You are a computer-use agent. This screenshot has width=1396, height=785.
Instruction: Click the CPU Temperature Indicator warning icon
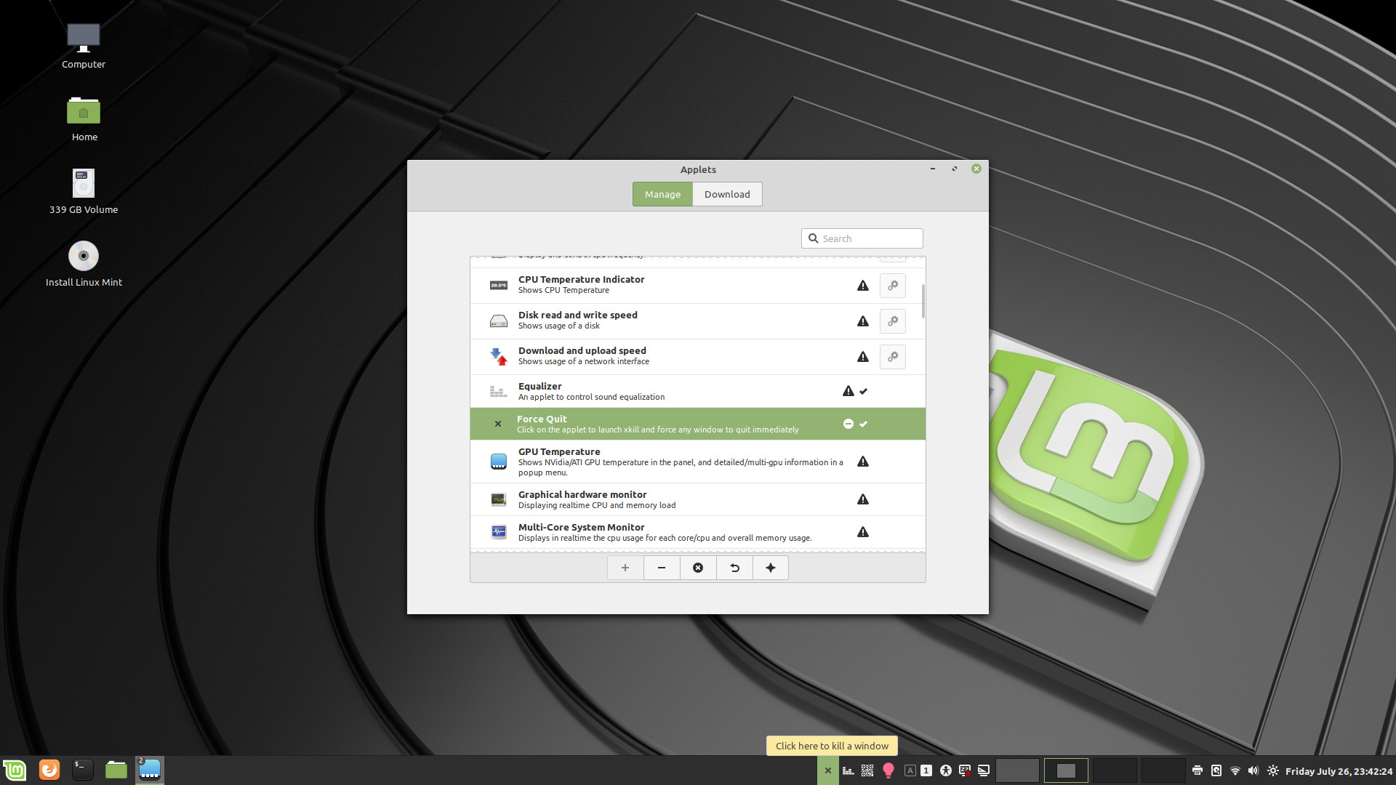(x=861, y=285)
